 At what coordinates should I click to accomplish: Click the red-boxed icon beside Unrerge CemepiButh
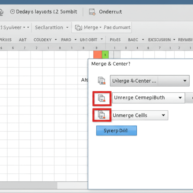pos(102,98)
